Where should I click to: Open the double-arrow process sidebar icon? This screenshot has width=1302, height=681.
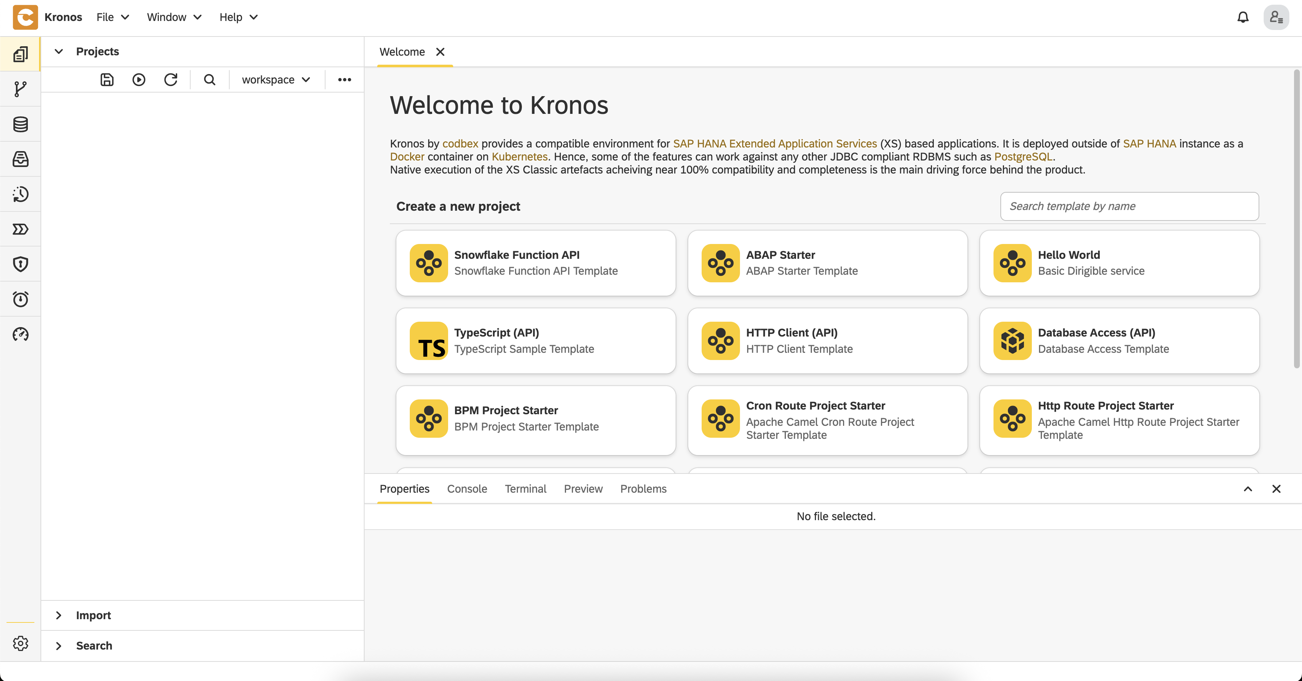pos(20,229)
